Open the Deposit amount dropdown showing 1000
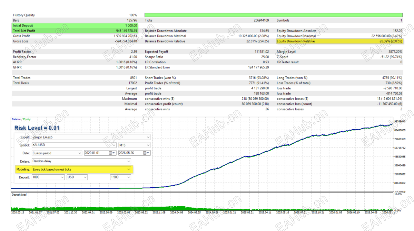 tap(48, 177)
